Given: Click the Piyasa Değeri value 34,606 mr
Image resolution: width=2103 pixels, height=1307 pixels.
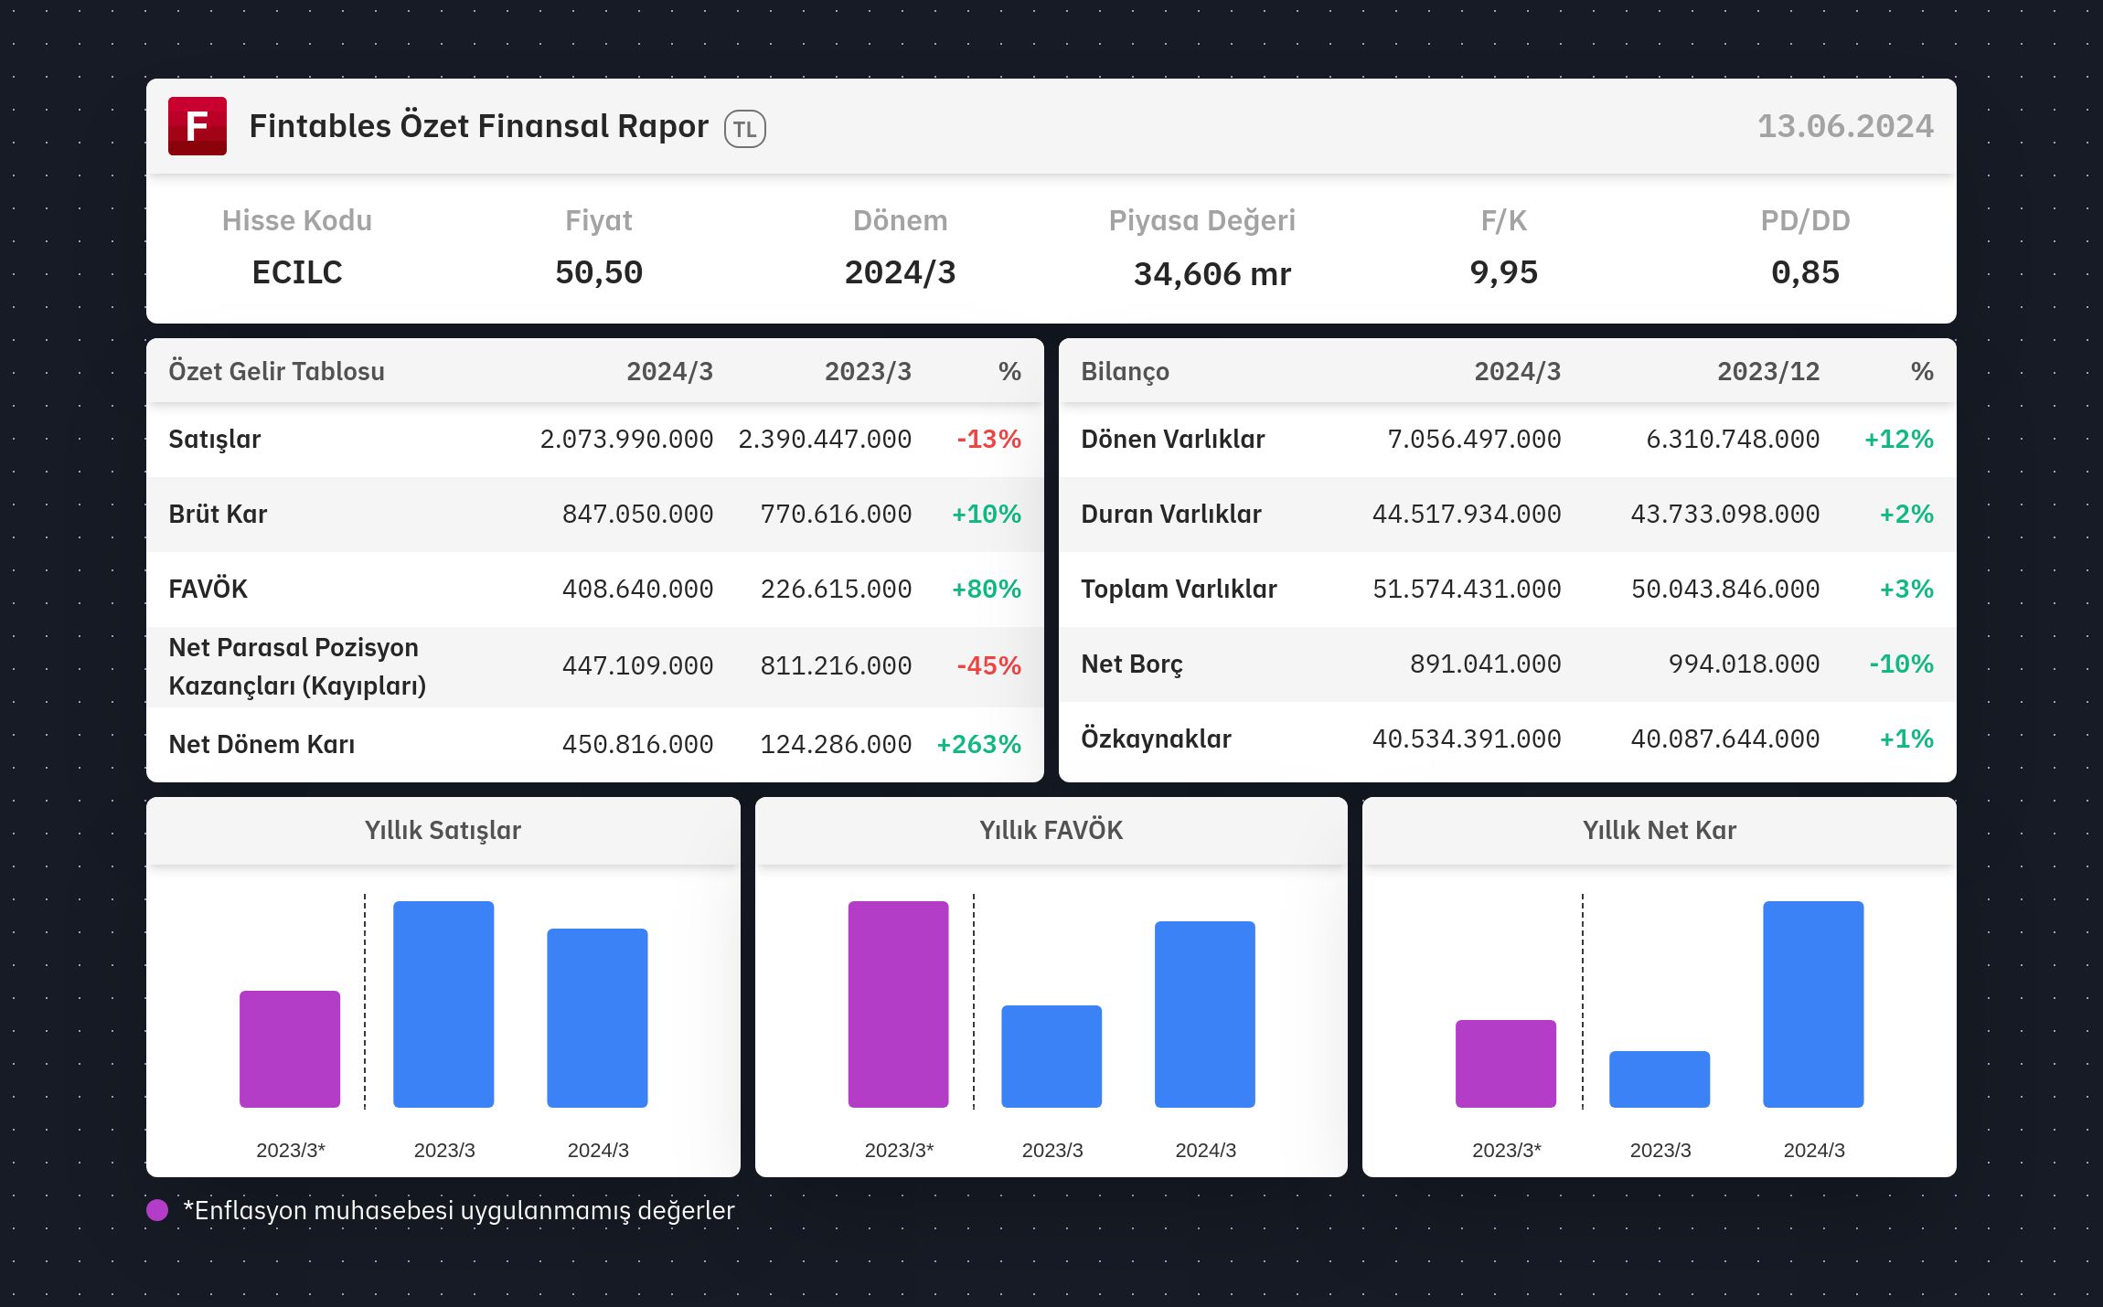Looking at the screenshot, I should 1212,273.
